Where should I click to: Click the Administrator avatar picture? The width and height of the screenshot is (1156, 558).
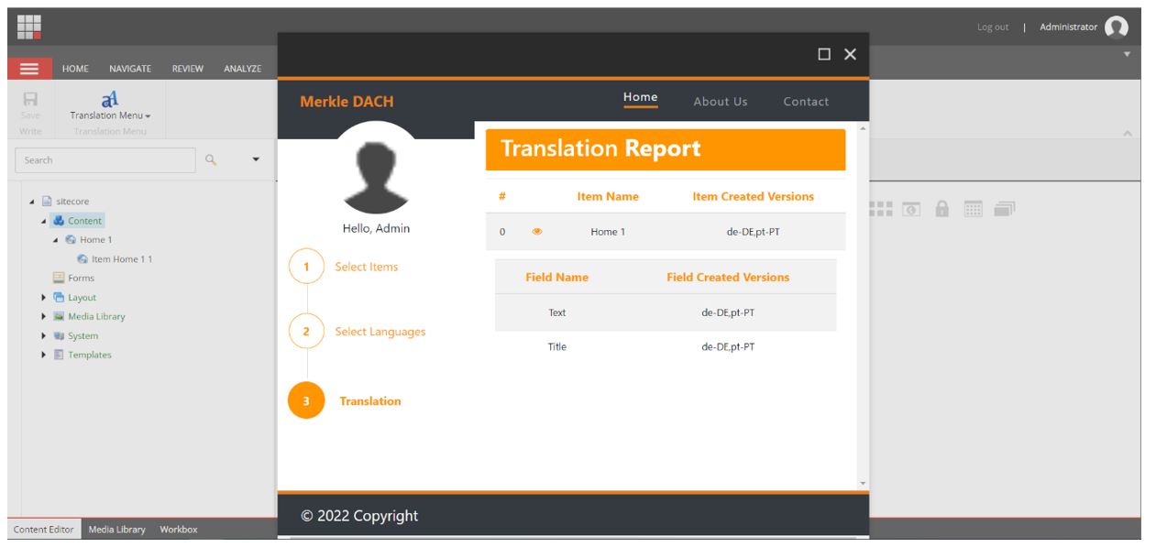point(1116,27)
